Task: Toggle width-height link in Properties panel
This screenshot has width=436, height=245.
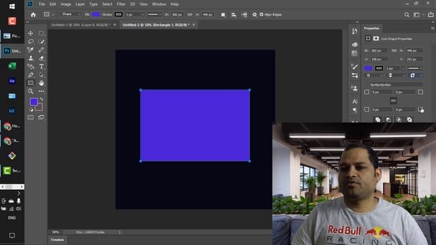Action: point(394,51)
